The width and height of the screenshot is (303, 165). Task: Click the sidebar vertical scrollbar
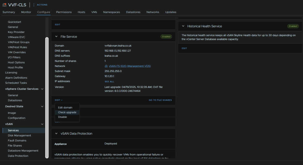pos(47,98)
